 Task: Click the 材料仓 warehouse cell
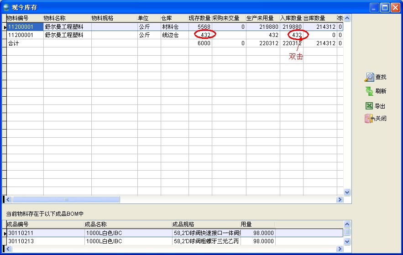click(174, 27)
